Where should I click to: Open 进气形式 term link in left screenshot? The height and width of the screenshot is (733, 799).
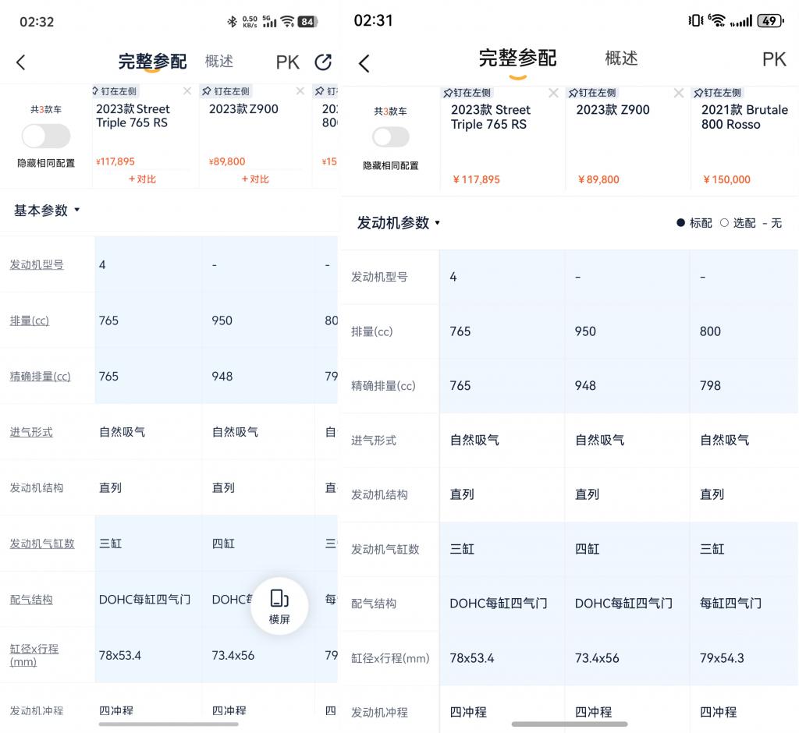(31, 432)
